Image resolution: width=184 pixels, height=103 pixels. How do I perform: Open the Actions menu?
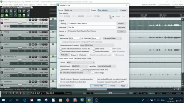[39, 5]
